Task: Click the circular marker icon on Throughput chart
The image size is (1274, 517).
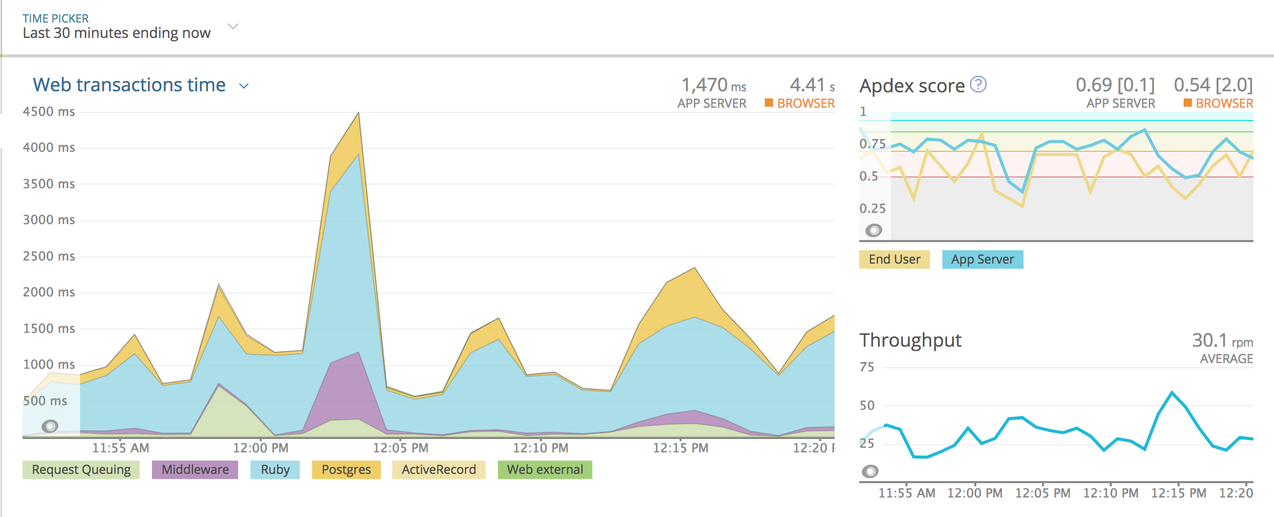Action: [x=870, y=471]
